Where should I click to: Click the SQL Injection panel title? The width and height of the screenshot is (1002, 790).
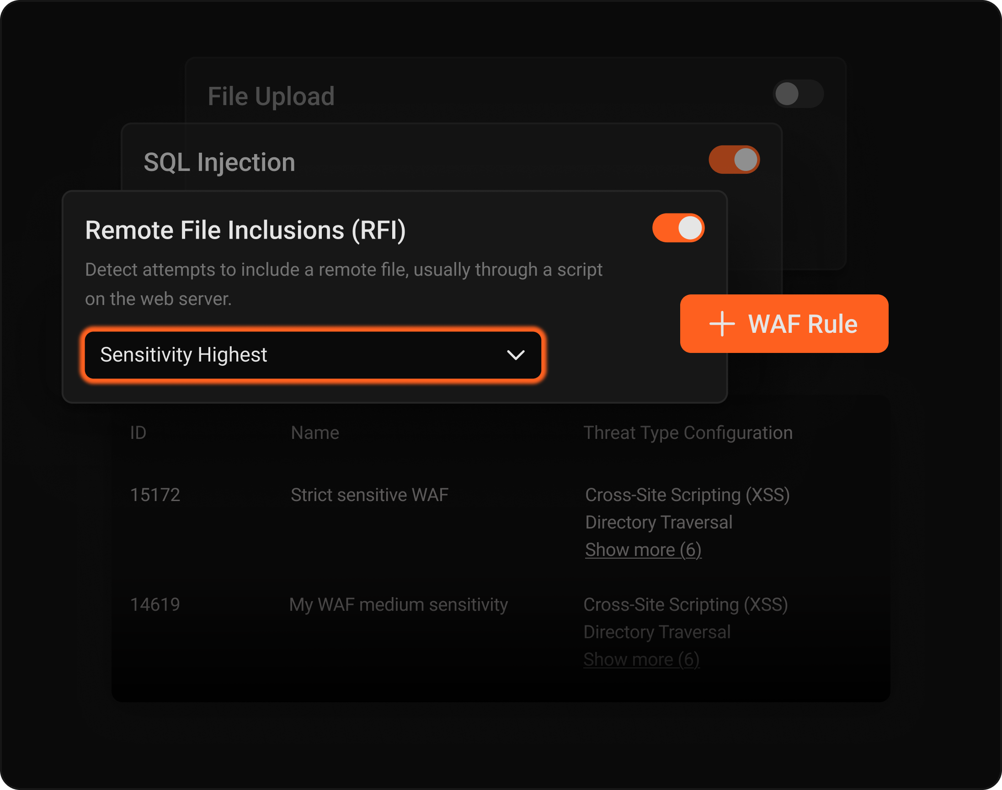click(219, 162)
